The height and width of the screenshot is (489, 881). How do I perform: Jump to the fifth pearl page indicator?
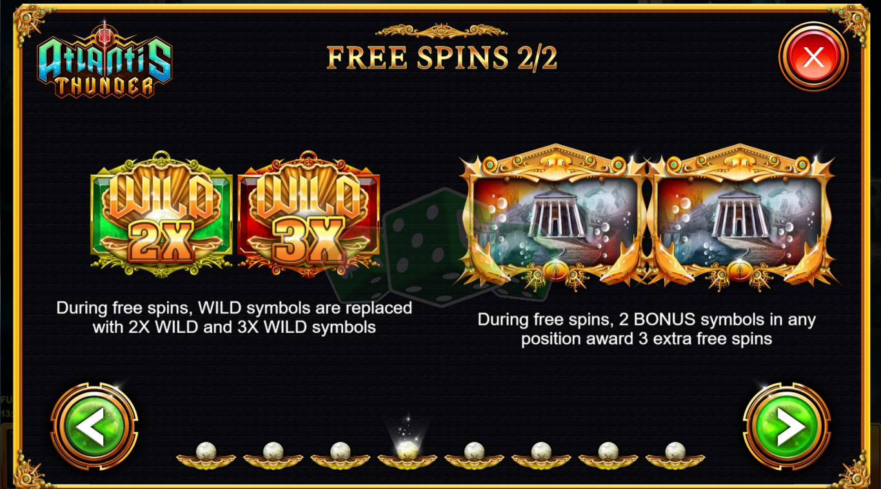(474, 455)
